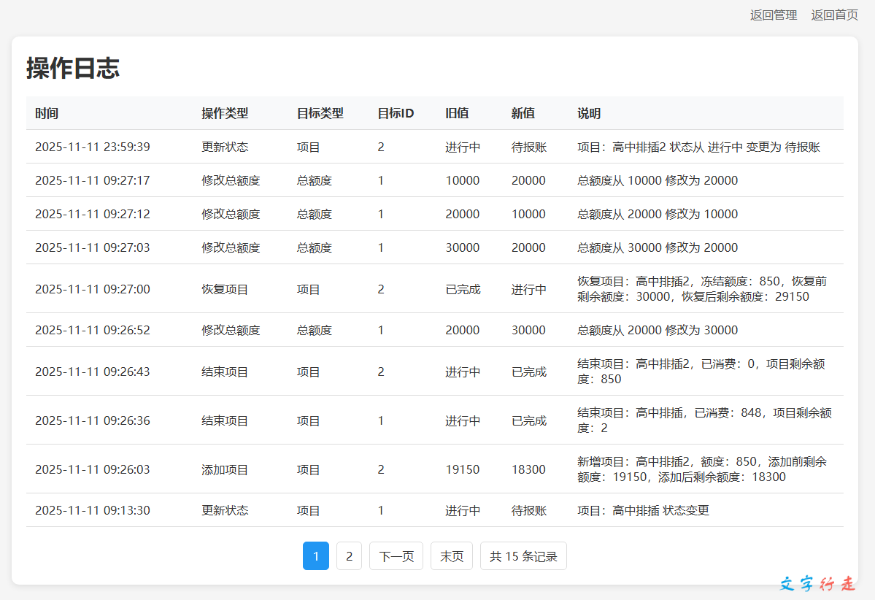Screen dimensions: 875x600
Task: Click the 操作类型 column header
Action: tap(225, 113)
